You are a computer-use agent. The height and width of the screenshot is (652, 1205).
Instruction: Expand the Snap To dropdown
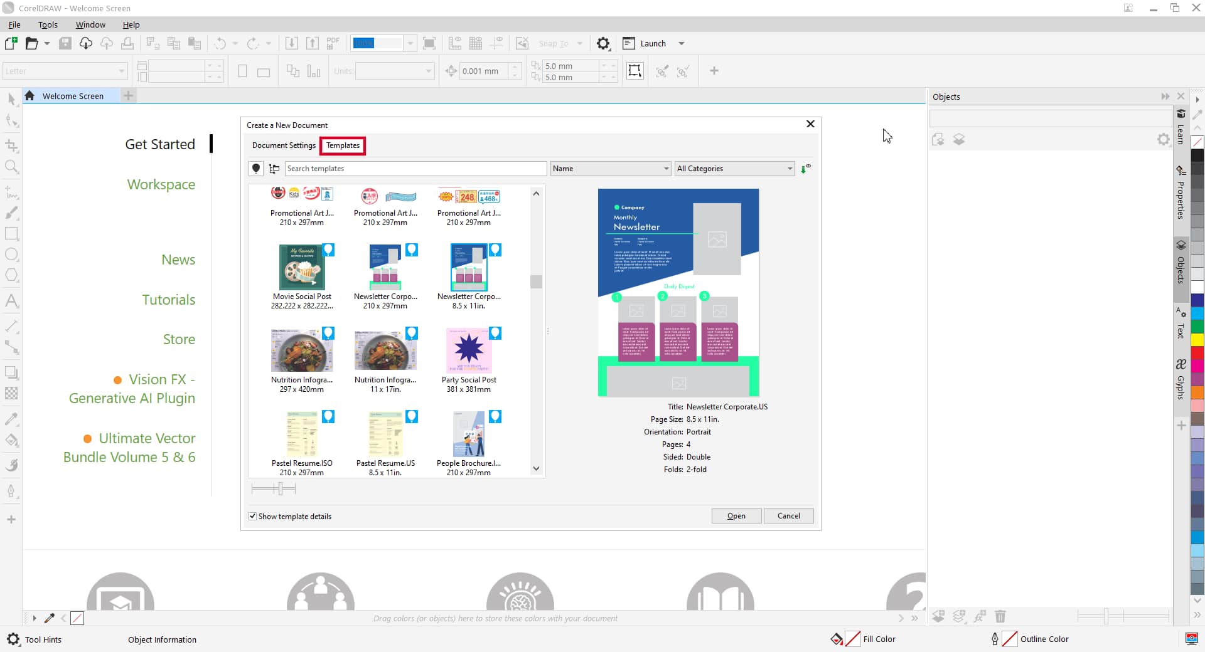pyautogui.click(x=580, y=43)
